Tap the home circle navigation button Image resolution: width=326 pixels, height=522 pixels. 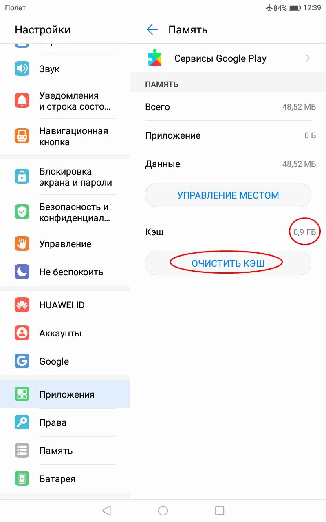coord(163,510)
